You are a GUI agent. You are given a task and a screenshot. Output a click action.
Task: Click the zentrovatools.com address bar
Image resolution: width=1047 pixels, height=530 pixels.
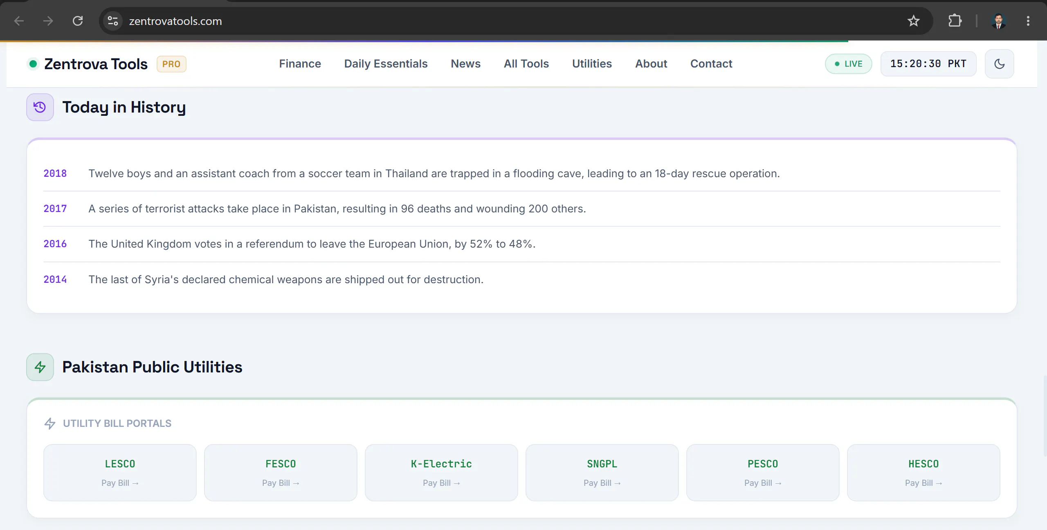(x=515, y=21)
